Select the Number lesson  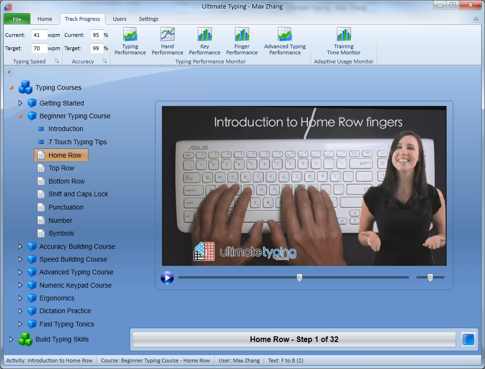coord(60,220)
